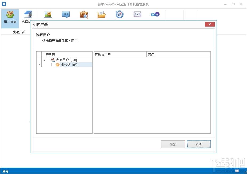The width and height of the screenshot is (247, 174).
Task: Check the 未分组 checkbox
Action: click(x=53, y=65)
